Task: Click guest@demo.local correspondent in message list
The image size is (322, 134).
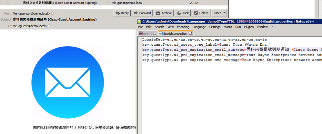Action: (130, 3)
